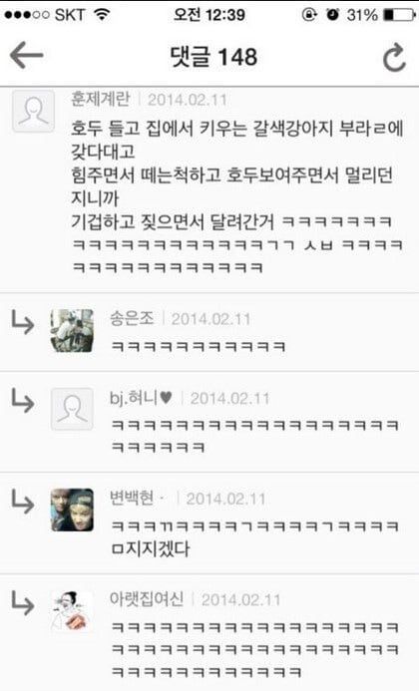Tap the username 아랫집여신

pos(147,599)
